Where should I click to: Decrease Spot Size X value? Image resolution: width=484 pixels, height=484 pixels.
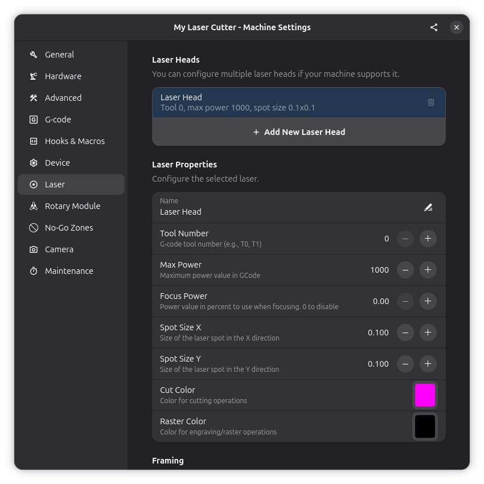coord(405,333)
